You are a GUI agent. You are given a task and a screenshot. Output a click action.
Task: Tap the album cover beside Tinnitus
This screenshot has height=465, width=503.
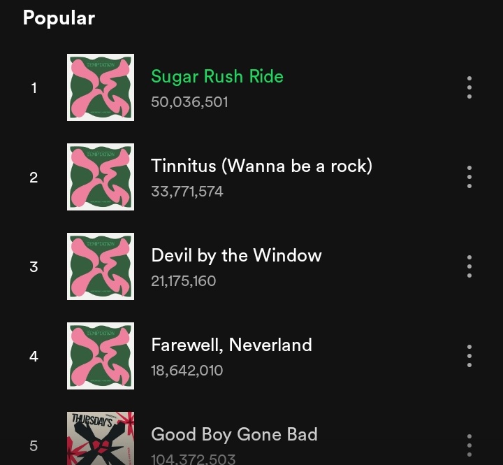[101, 177]
